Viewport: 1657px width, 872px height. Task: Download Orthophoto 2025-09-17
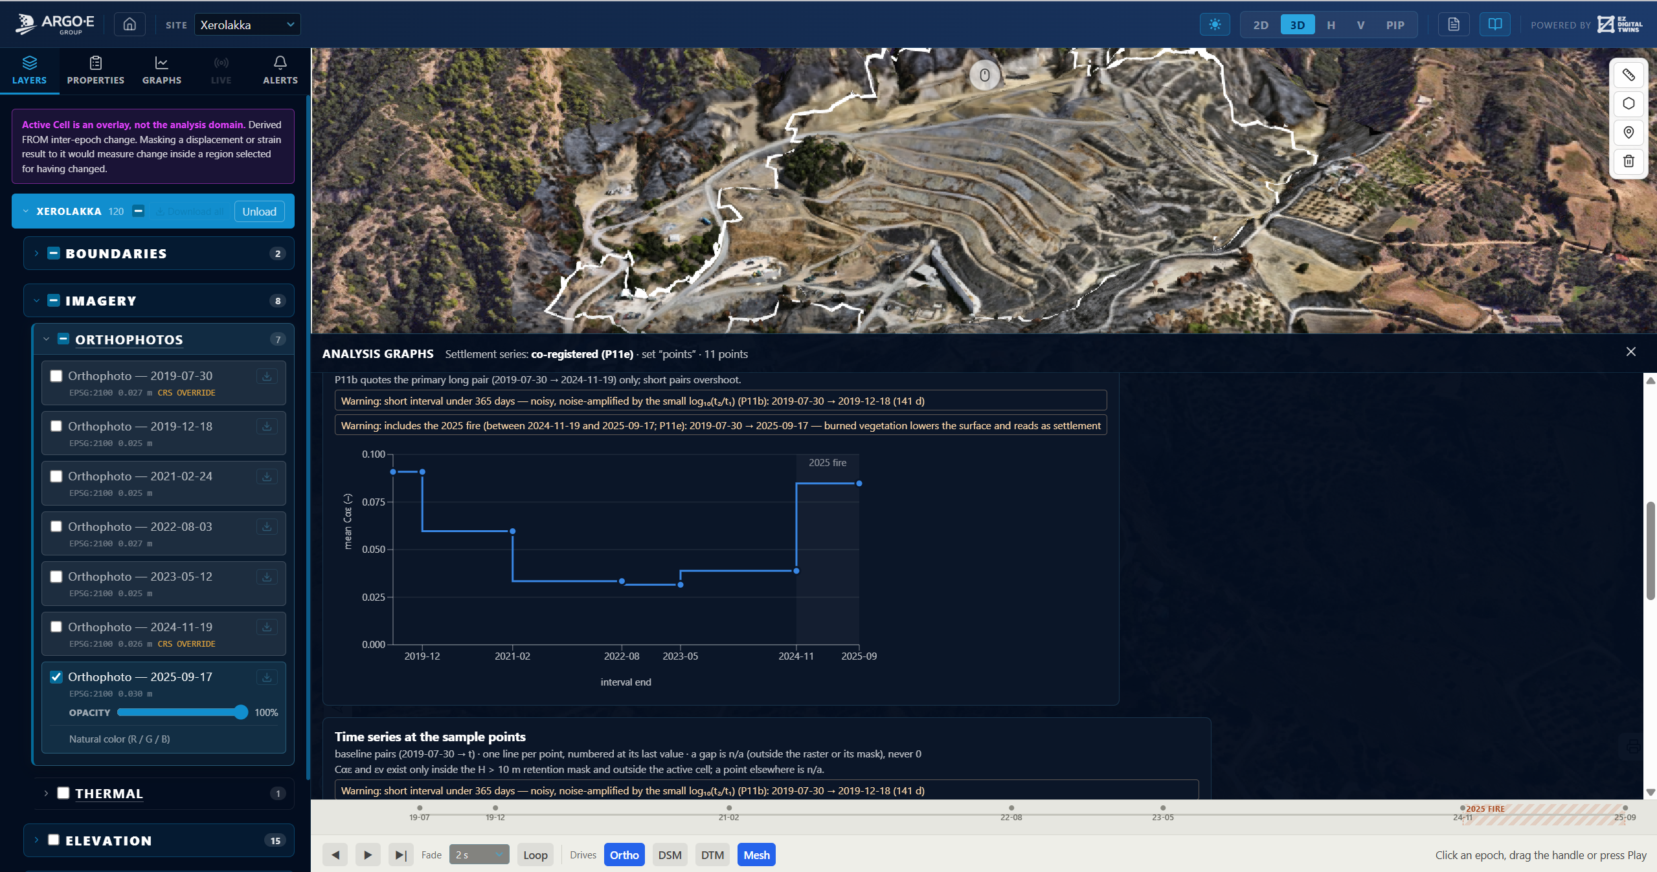tap(267, 677)
